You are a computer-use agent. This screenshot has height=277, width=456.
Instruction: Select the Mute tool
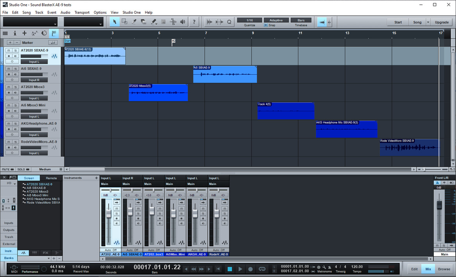tap(163, 22)
